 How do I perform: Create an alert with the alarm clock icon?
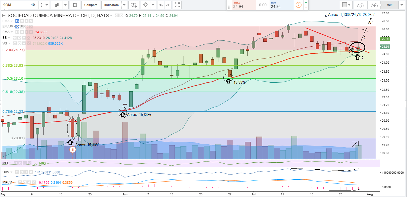(x=134, y=5)
